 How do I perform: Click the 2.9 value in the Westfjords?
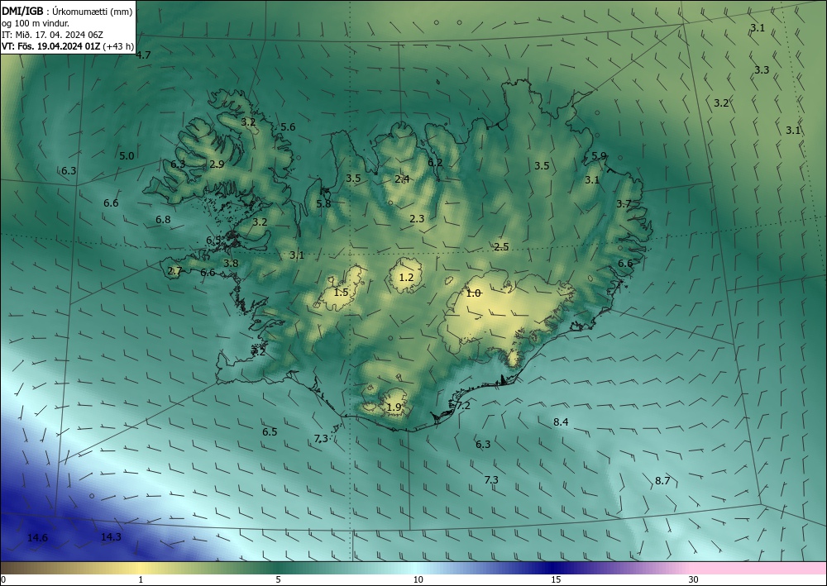(217, 164)
